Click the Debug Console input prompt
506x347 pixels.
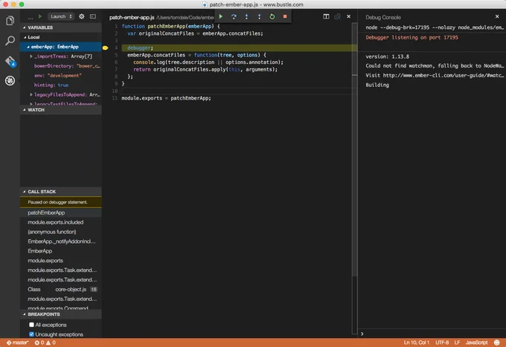pos(432,334)
